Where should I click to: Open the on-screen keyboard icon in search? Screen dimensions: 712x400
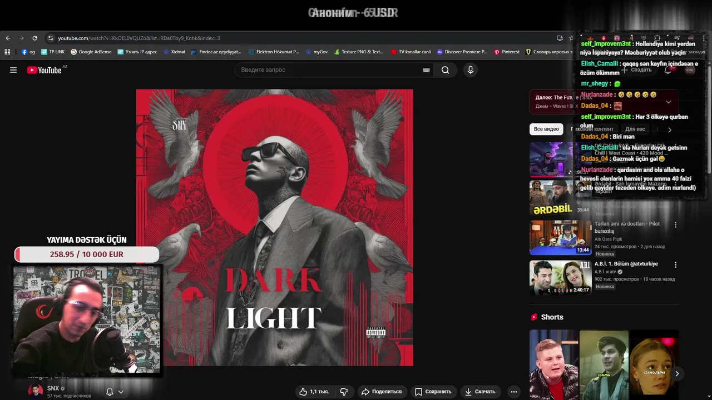click(x=426, y=70)
